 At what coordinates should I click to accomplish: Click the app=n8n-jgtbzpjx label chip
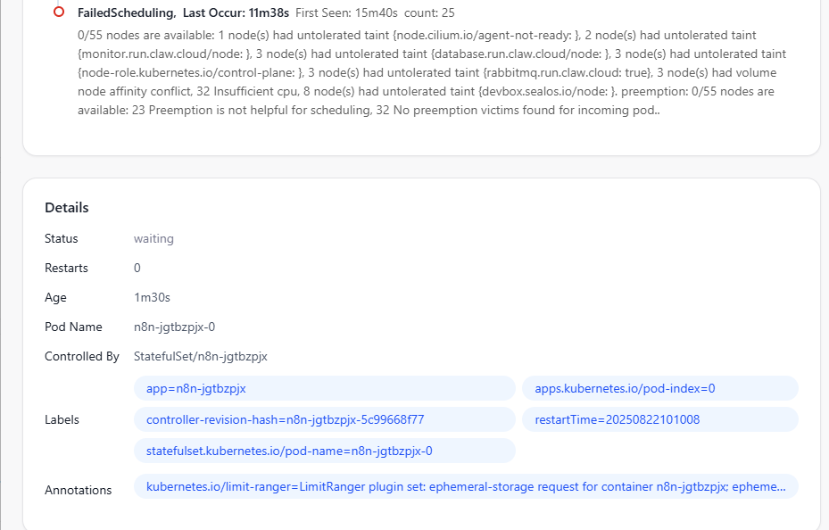pyautogui.click(x=325, y=388)
